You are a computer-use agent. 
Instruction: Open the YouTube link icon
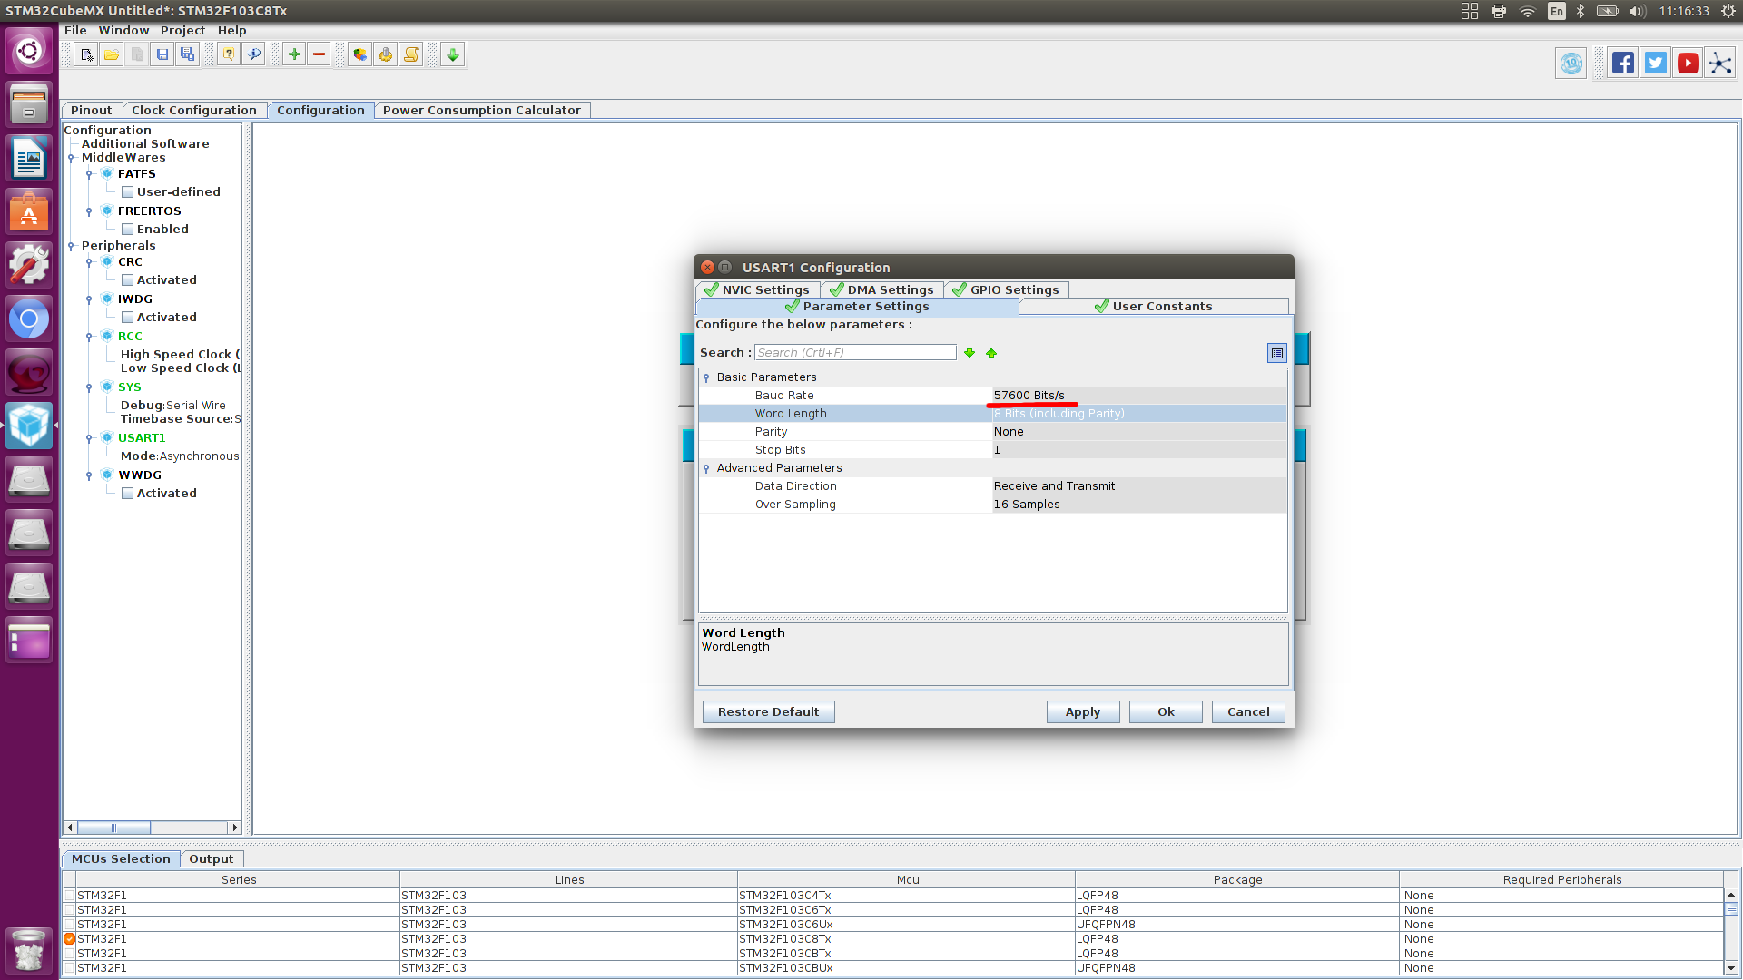[1688, 64]
